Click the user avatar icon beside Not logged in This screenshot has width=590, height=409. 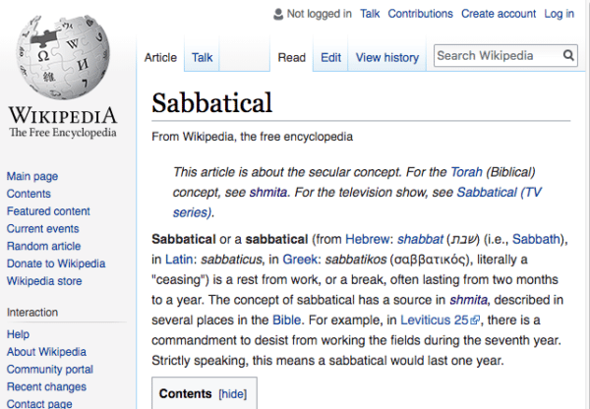[x=278, y=14]
